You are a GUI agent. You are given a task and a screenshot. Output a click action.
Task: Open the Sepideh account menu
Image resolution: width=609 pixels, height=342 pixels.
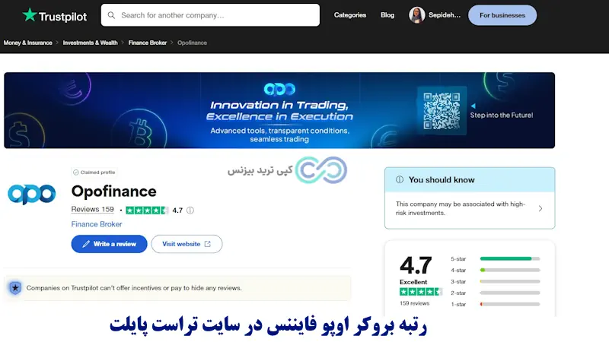[445, 15]
